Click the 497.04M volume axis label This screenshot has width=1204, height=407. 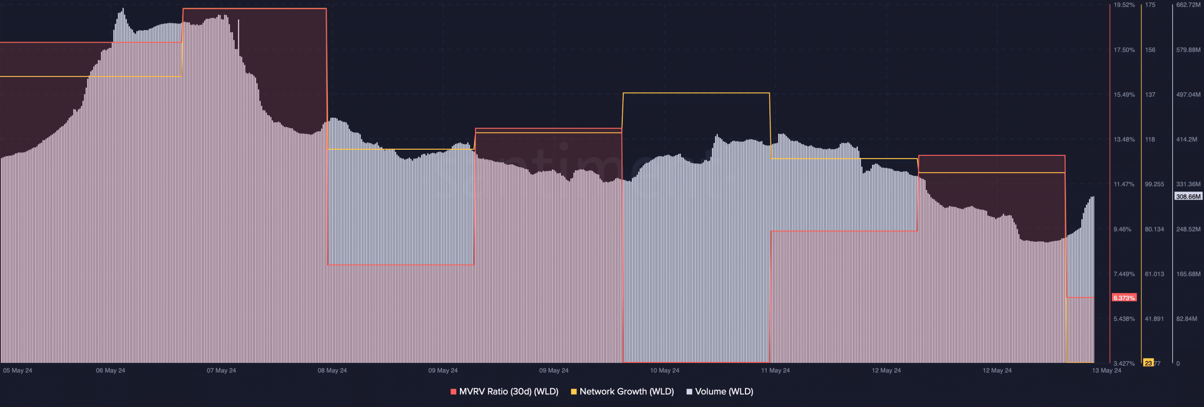1188,94
